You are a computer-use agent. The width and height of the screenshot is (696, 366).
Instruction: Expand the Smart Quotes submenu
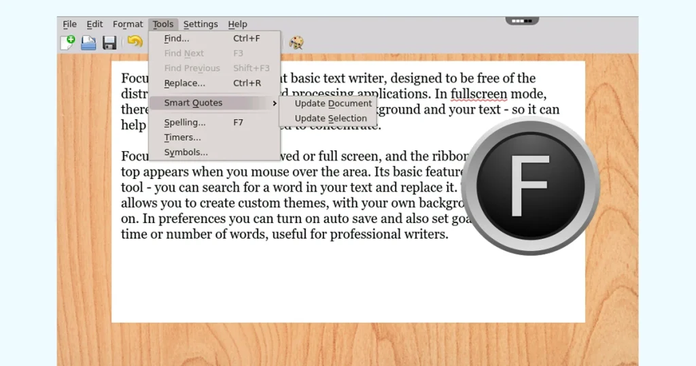point(215,103)
